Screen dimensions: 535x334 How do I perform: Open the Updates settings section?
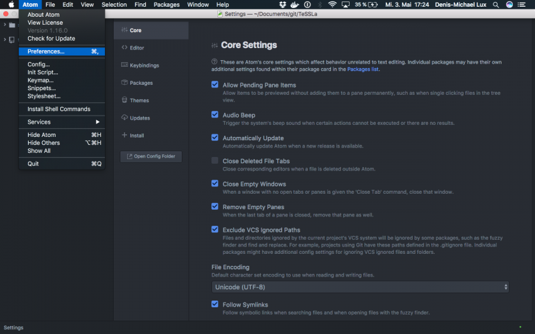[x=151, y=118]
